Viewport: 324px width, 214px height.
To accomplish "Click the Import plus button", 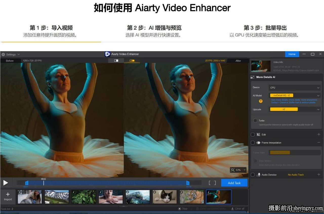I will coord(8,197).
